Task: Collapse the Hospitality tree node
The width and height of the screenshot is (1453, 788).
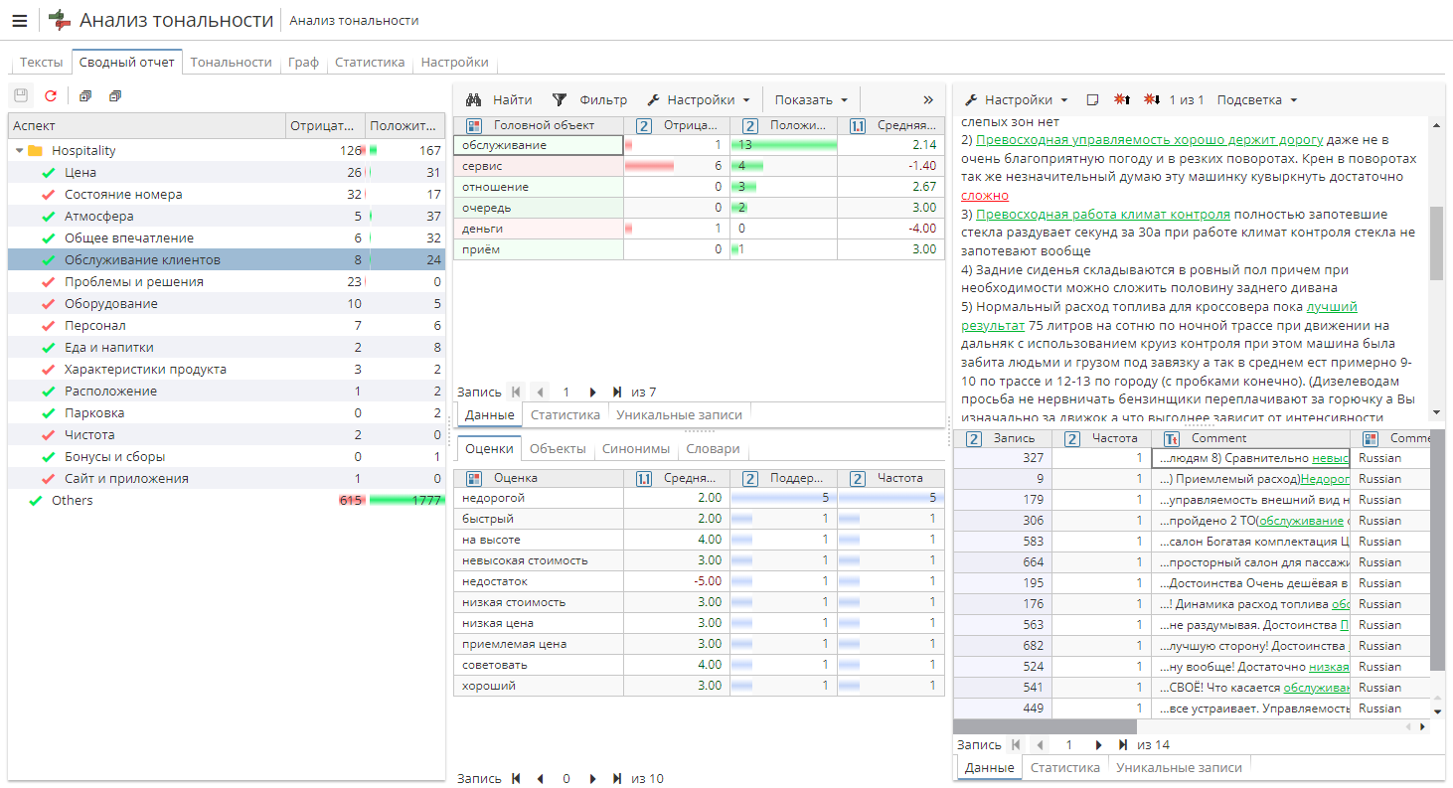Action: [19, 151]
